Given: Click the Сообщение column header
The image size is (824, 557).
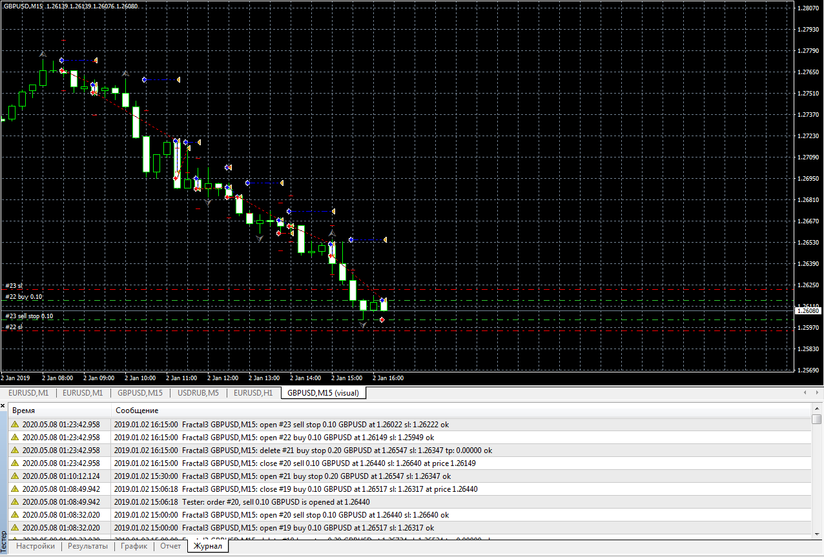Looking at the screenshot, I should pos(137,410).
